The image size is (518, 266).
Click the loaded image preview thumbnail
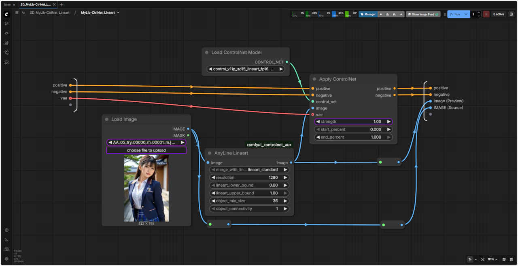[146, 188]
